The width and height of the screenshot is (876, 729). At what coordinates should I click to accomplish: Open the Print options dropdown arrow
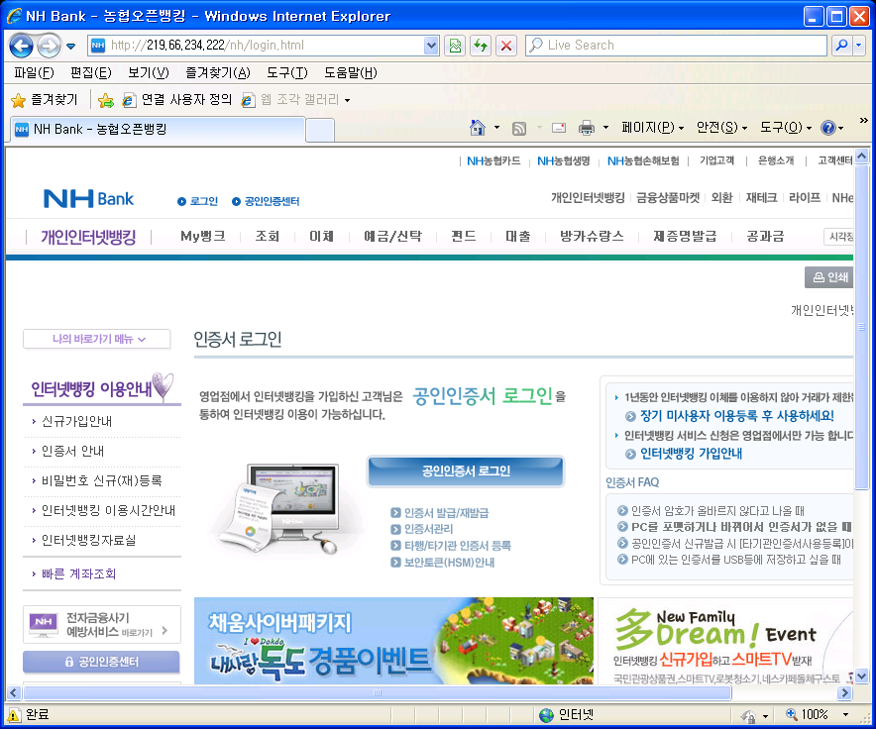click(605, 128)
